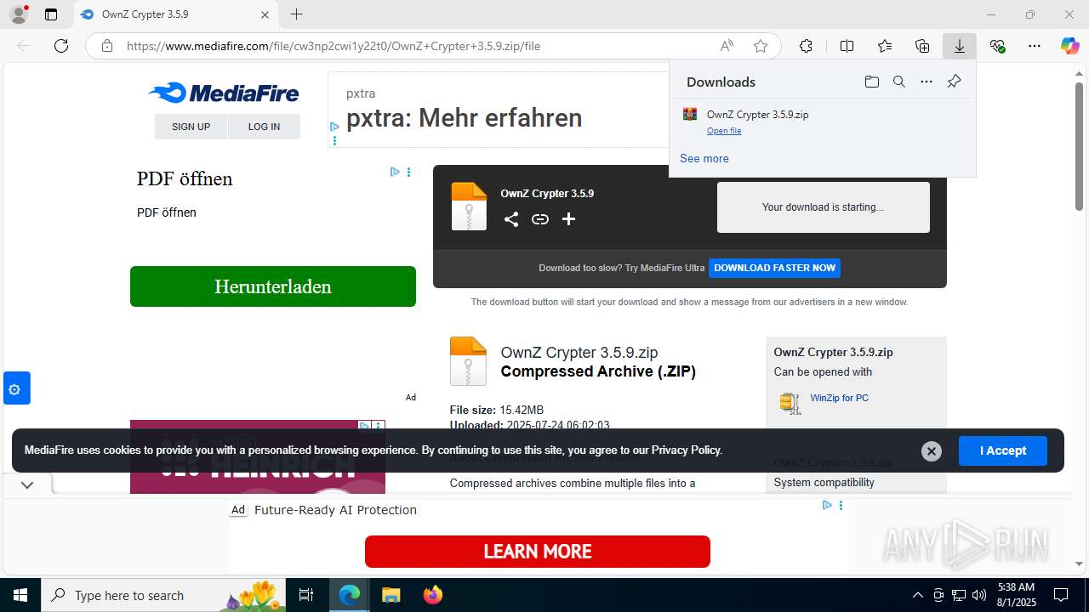The width and height of the screenshot is (1089, 612).
Task: Open PDF öffnen ad heading
Action: pyautogui.click(x=185, y=178)
